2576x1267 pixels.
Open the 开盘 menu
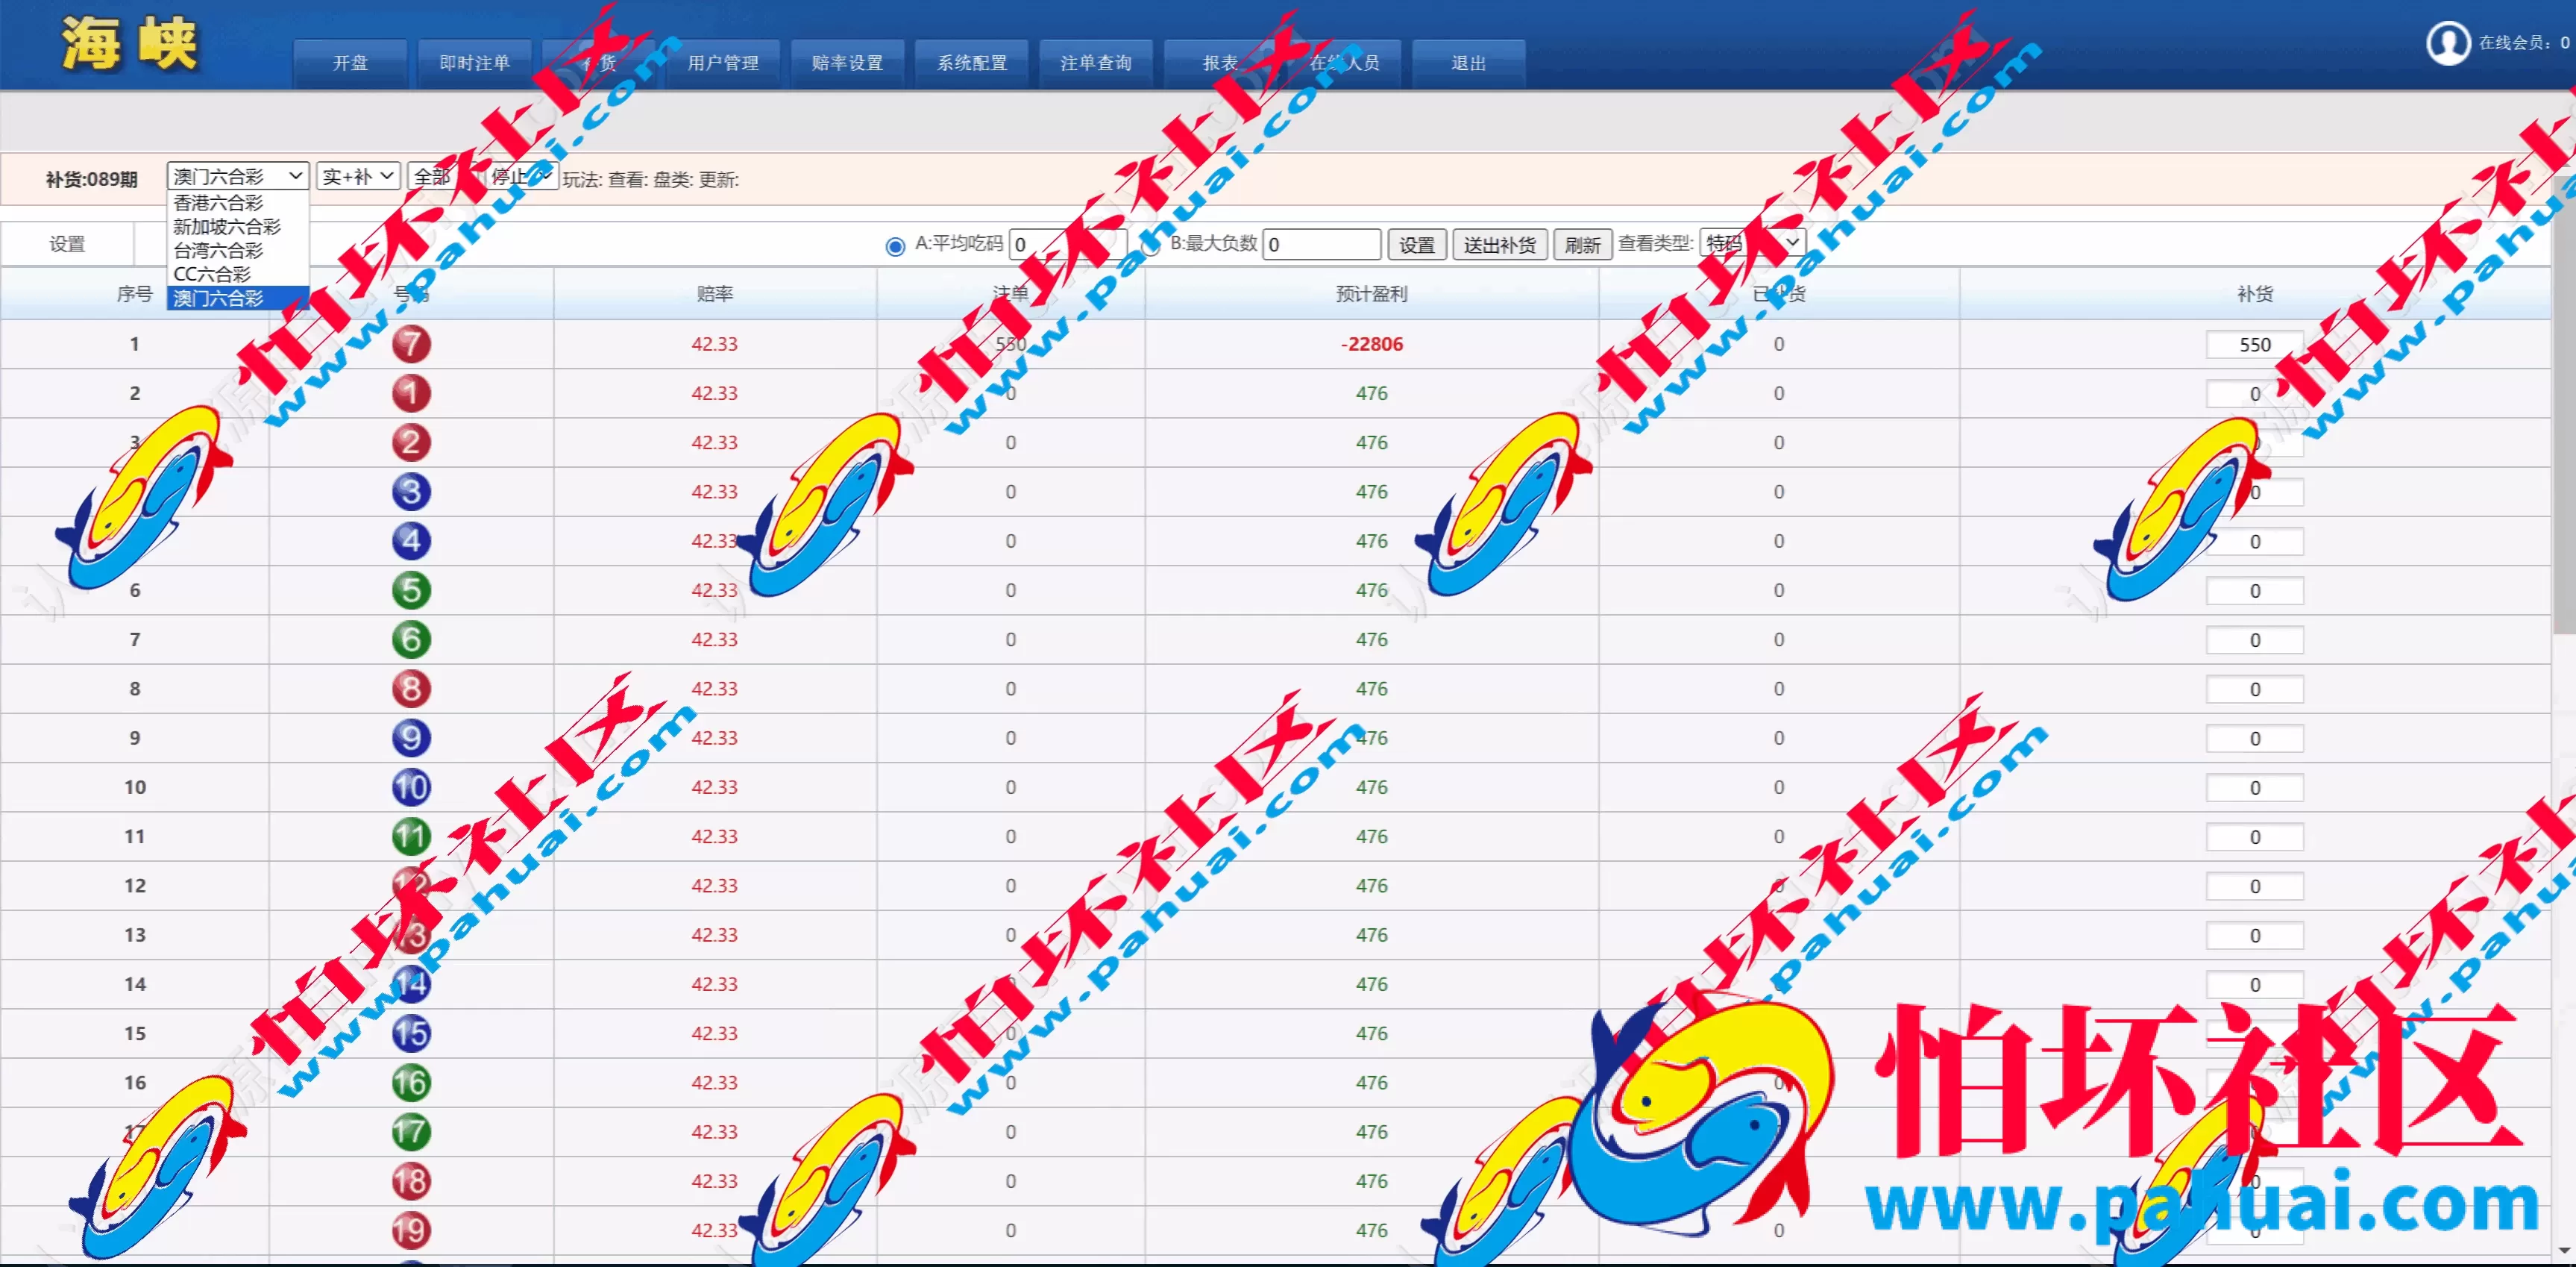click(350, 64)
